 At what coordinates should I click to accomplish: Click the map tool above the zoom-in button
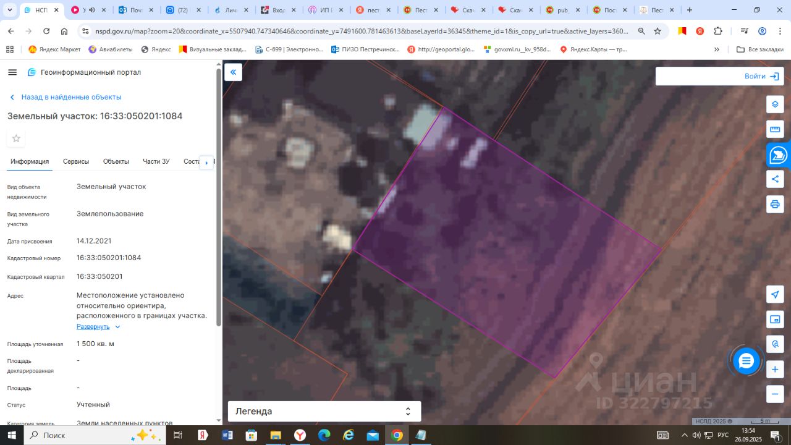(775, 344)
